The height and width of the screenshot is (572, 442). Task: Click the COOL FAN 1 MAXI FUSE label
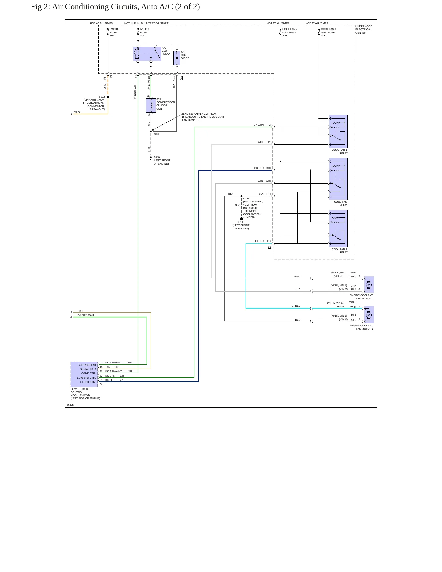click(329, 32)
